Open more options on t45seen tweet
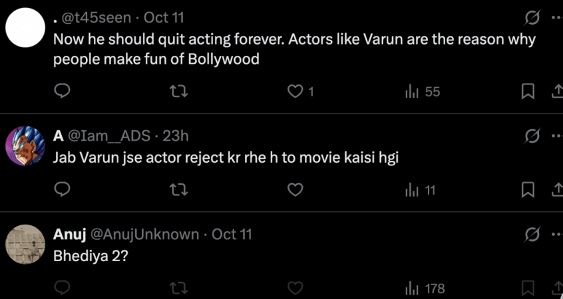Image resolution: width=563 pixels, height=299 pixels. click(556, 17)
